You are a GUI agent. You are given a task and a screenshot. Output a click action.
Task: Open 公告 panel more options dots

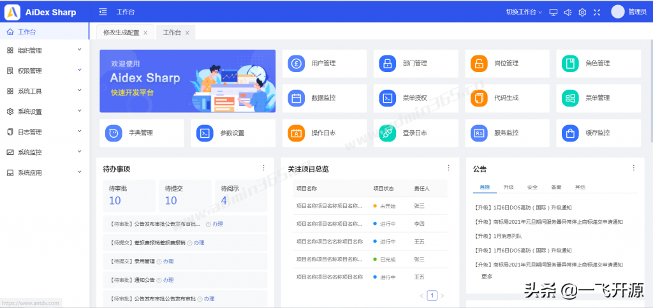coord(633,168)
